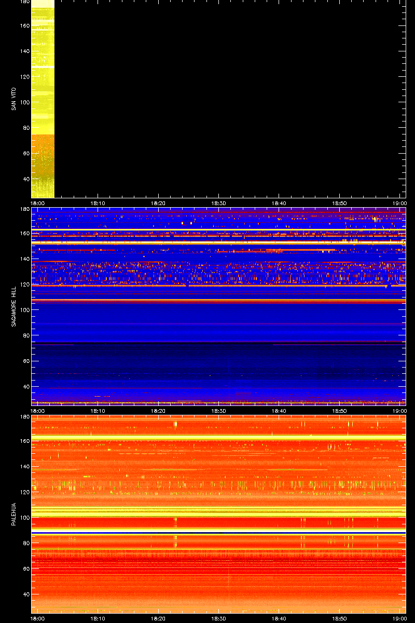
Task: Click the 60 frequency tick on San Vito axis
Action: pyautogui.click(x=26, y=154)
